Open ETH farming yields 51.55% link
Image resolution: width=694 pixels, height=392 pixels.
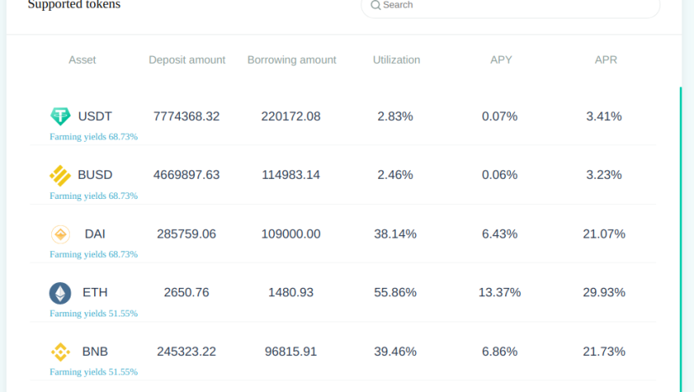tap(93, 313)
